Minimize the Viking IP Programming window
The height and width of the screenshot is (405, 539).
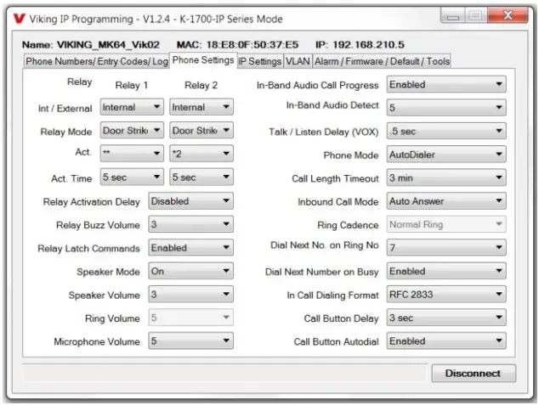point(453,15)
